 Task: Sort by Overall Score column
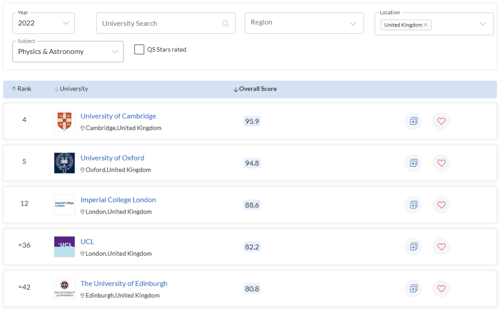point(255,89)
